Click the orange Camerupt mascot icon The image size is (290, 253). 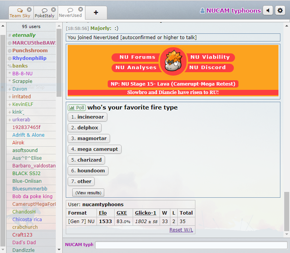[x=173, y=61]
